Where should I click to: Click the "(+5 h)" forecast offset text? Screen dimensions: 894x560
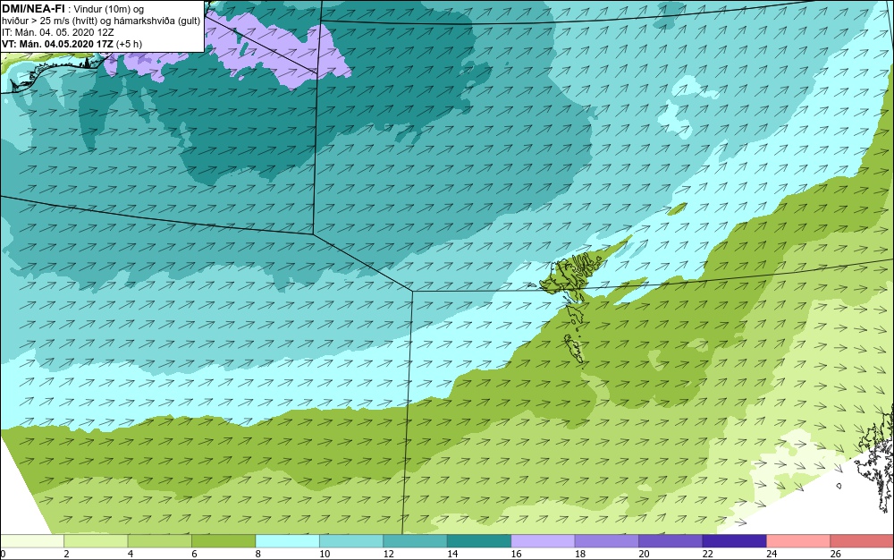(129, 44)
